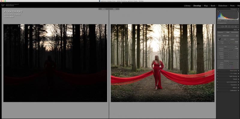The width and height of the screenshot is (240, 119).
Task: Toggle the HSL / Color panel switch
Action: pyautogui.click(x=217, y=73)
